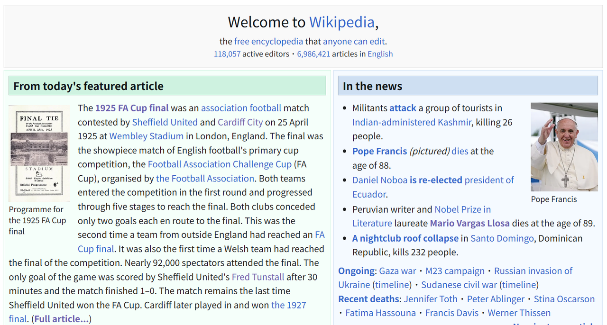The width and height of the screenshot is (607, 325).
Task: Click the Gaza war link
Action: click(x=397, y=271)
